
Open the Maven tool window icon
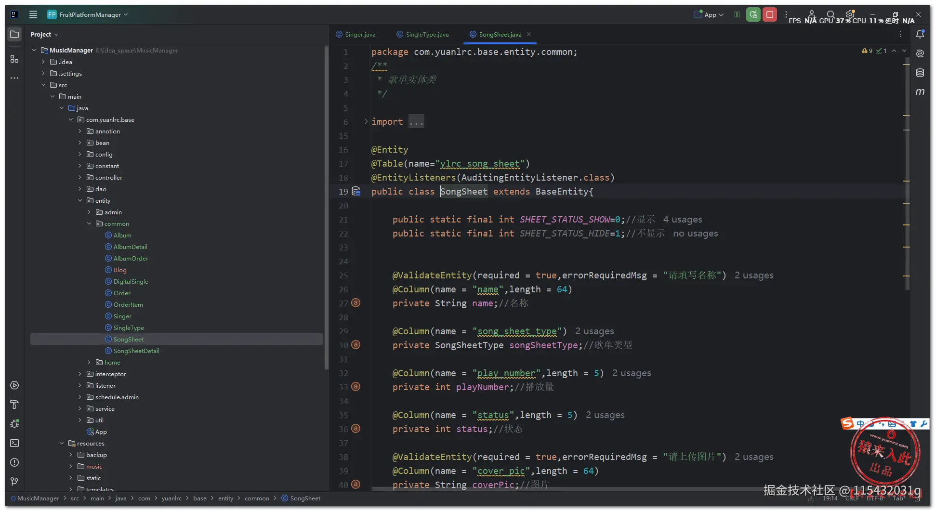click(x=920, y=92)
